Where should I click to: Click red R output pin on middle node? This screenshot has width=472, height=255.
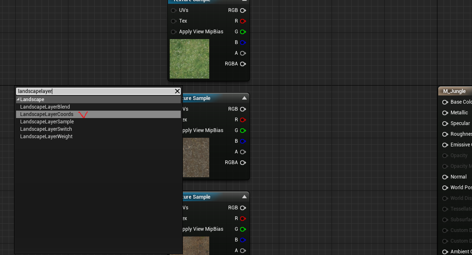pos(243,120)
